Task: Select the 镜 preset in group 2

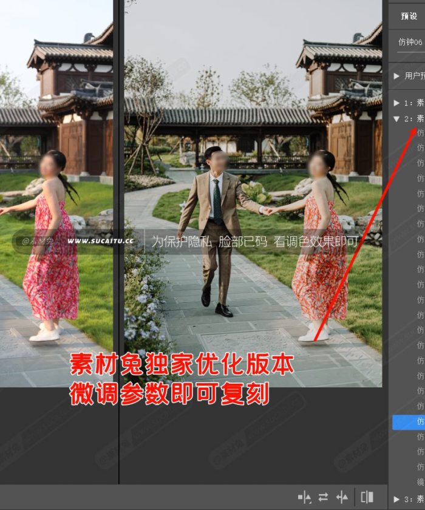Action: [420, 481]
